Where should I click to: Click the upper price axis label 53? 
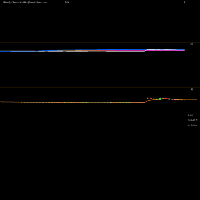[x=192, y=44]
